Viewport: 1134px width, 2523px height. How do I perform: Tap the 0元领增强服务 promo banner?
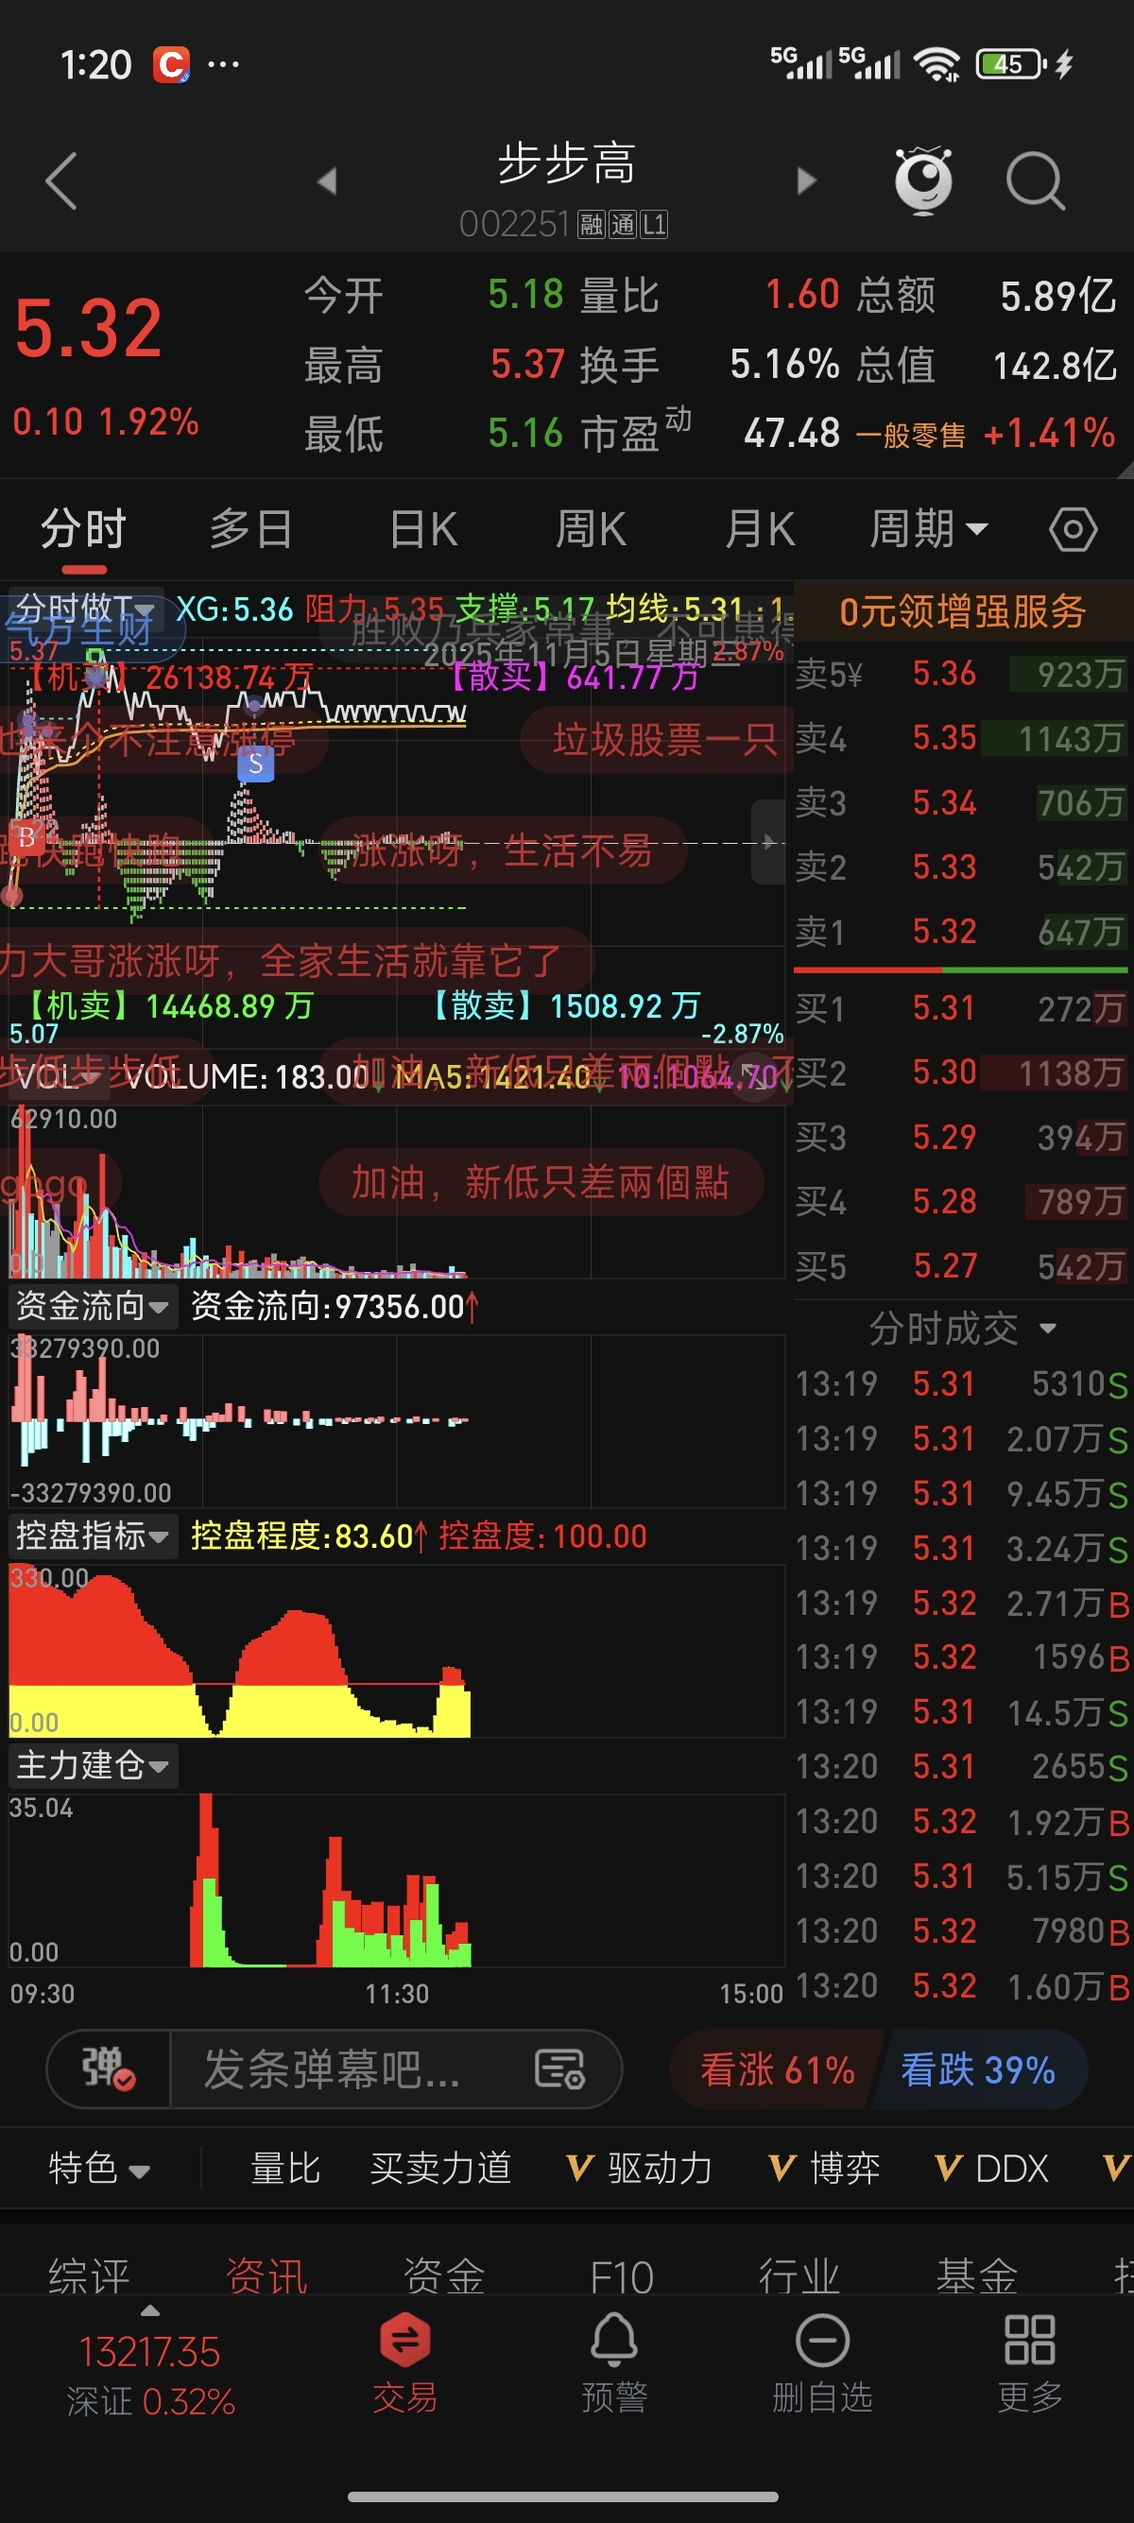coord(963,611)
